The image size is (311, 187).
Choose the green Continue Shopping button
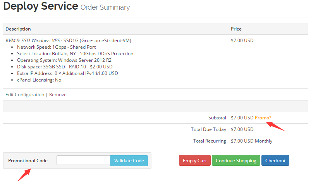[x=236, y=161]
